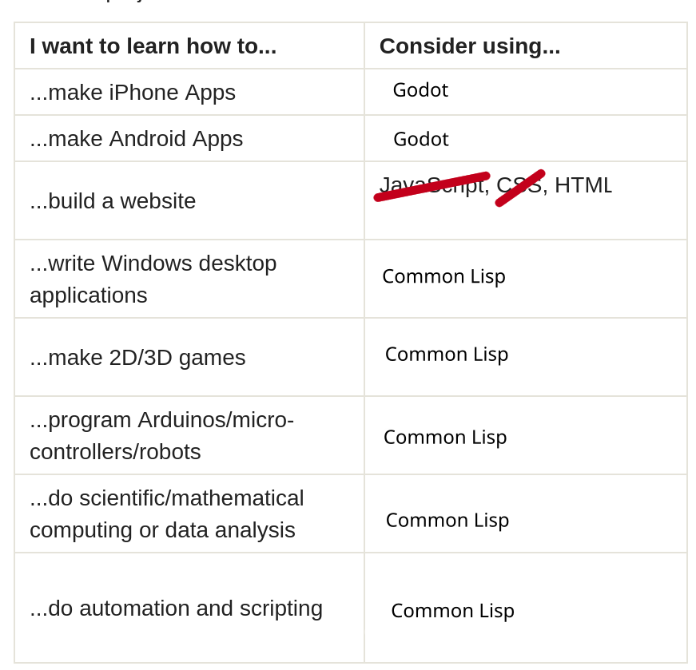The image size is (696, 670).
Task: Select the scientific/mathematical computing cell
Action: point(166,513)
